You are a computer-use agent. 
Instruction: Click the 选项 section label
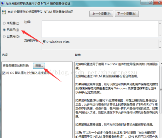5,55
